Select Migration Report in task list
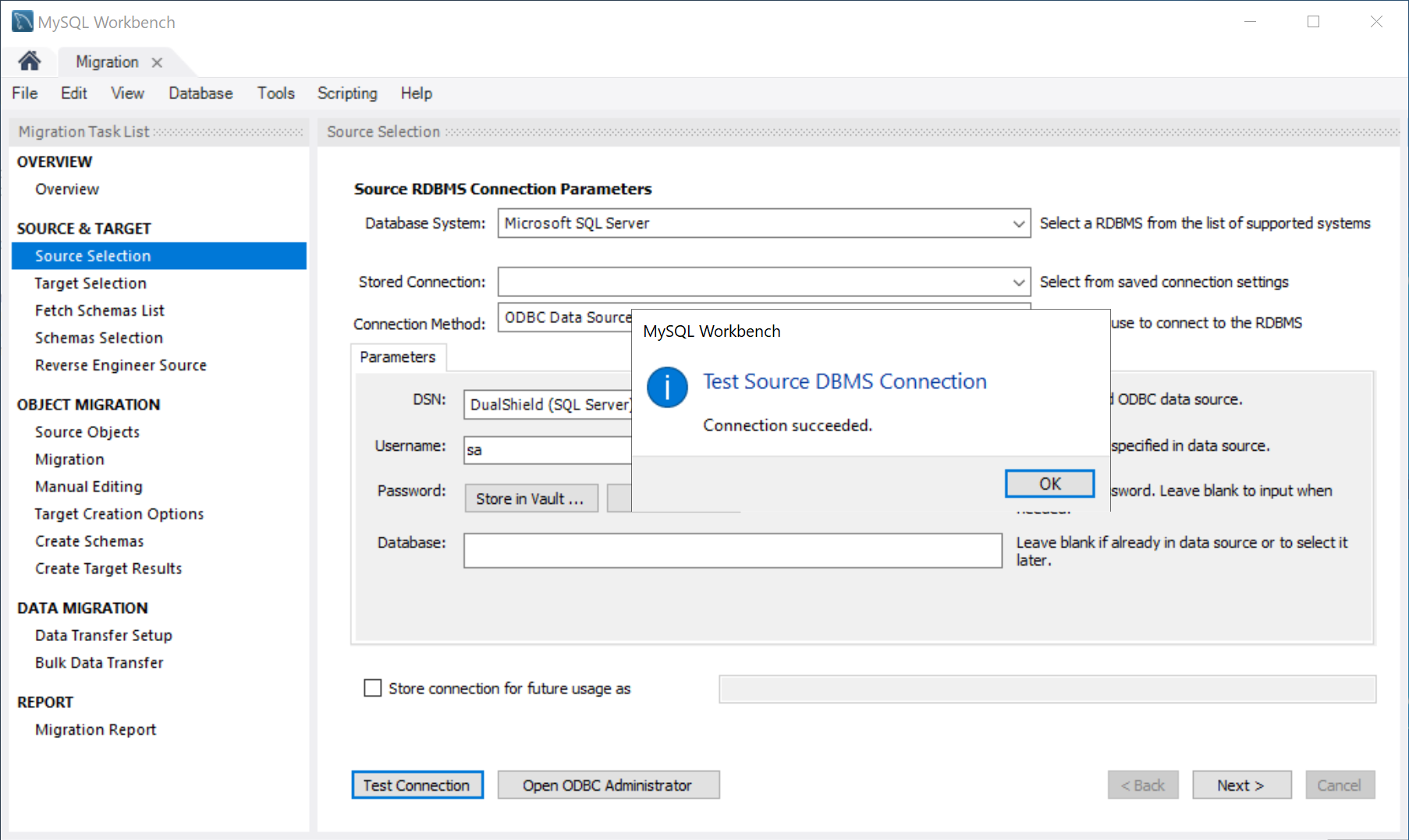 point(95,729)
